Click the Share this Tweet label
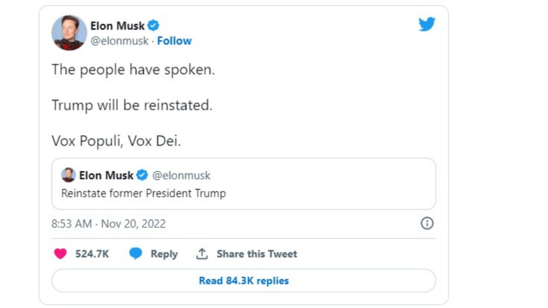The width and height of the screenshot is (548, 308). click(x=256, y=254)
